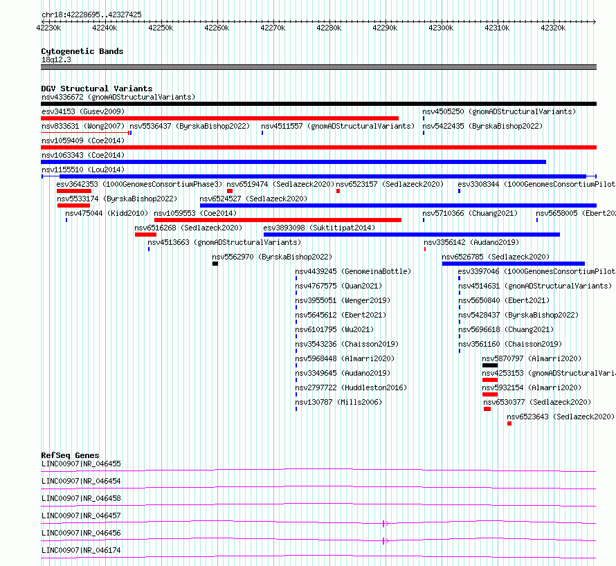Open nsv6524527 (Sedlazeck2020) label

click(253, 199)
